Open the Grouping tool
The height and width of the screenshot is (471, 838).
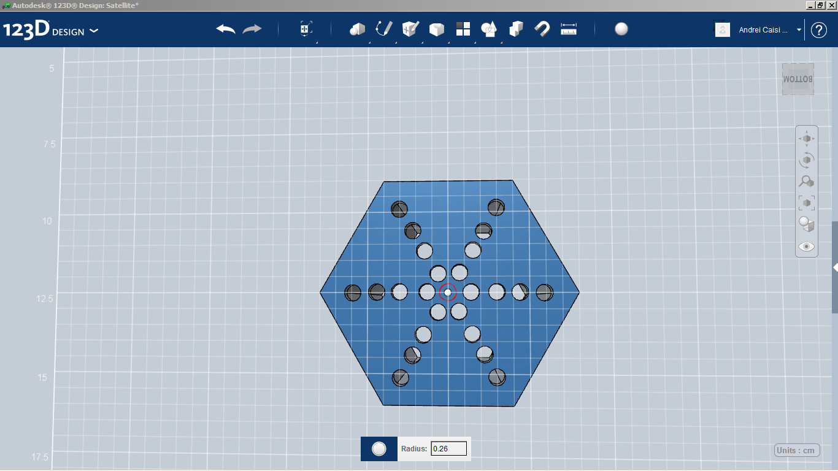click(x=490, y=29)
